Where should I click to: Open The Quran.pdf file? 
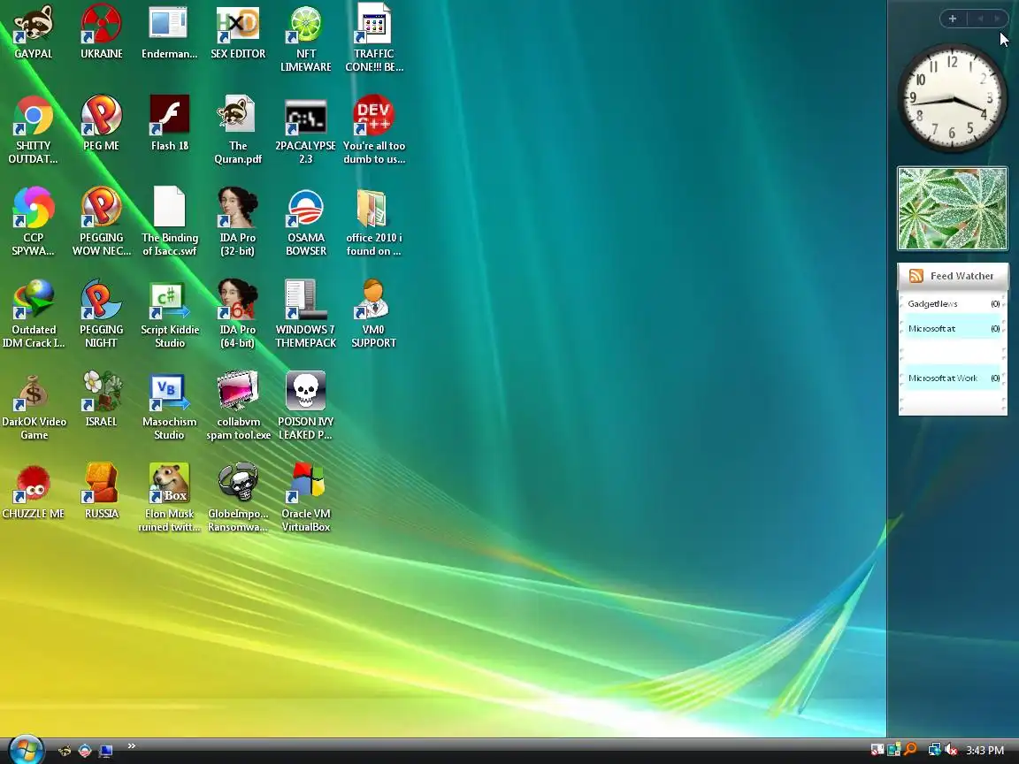point(238,130)
